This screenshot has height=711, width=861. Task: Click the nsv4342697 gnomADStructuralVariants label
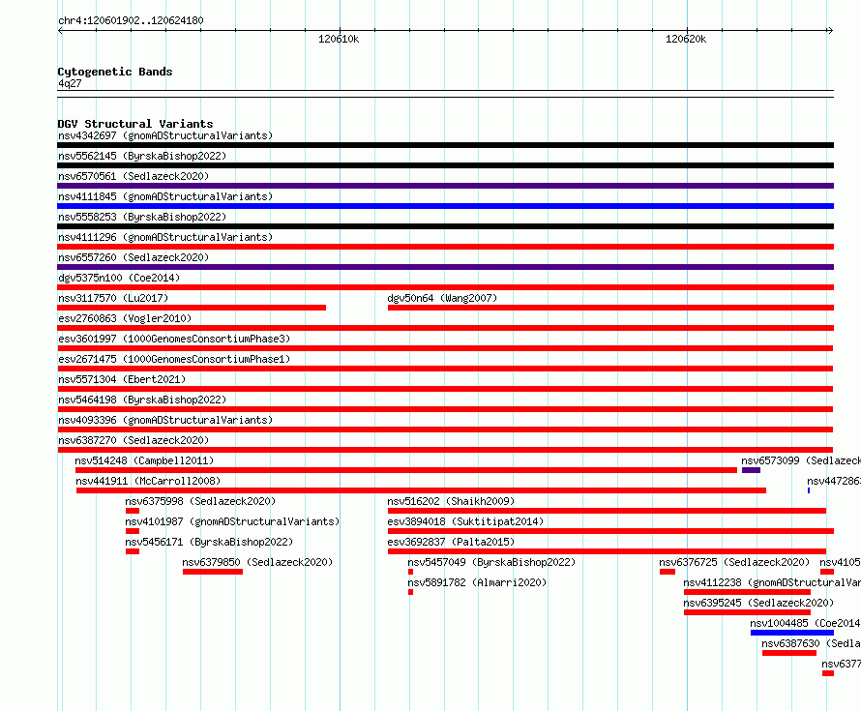[x=165, y=135]
